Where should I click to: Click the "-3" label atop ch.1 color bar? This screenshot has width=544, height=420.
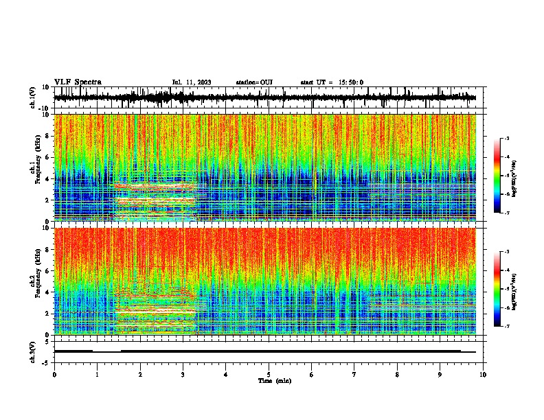pyautogui.click(x=507, y=138)
